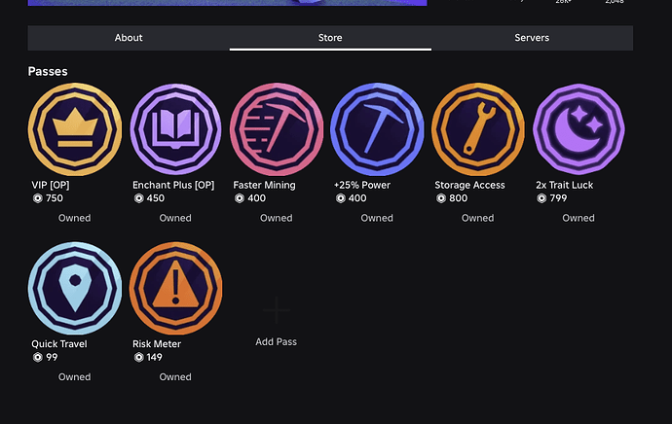Click the Quick Travel pass name
This screenshot has width=672, height=424.
pyautogui.click(x=59, y=343)
